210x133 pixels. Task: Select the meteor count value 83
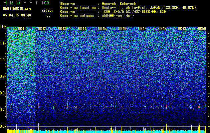48,15
